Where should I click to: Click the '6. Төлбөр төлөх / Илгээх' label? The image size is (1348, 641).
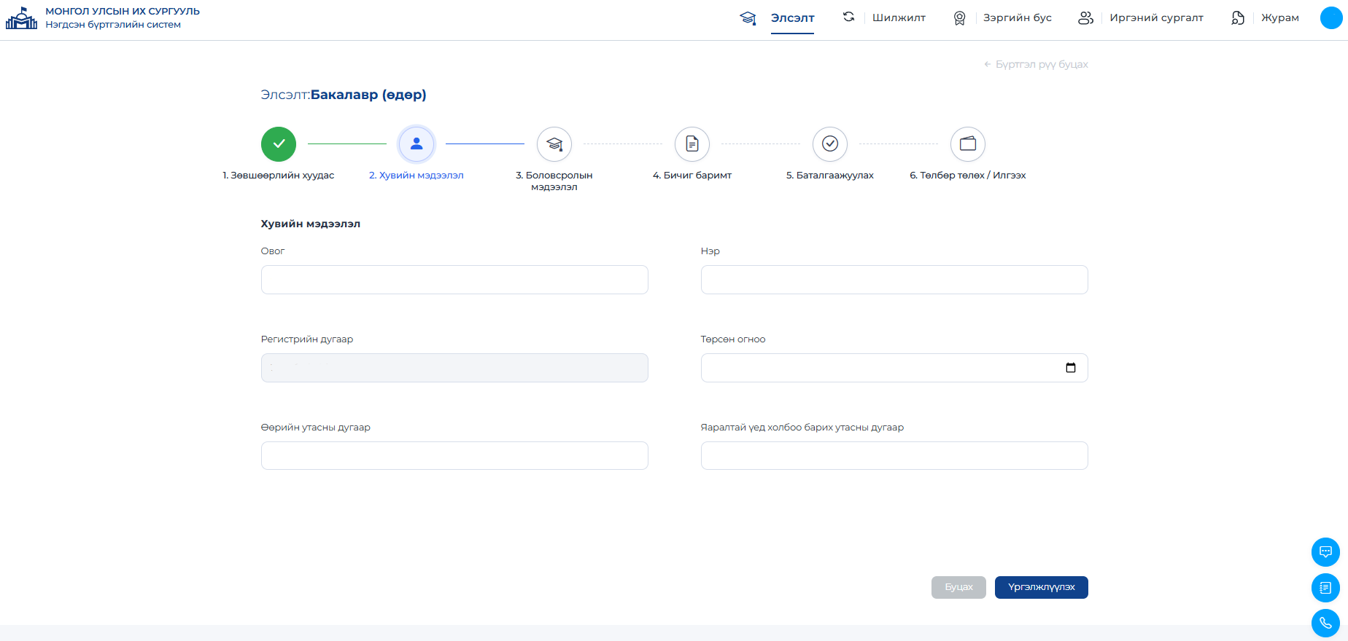point(968,176)
